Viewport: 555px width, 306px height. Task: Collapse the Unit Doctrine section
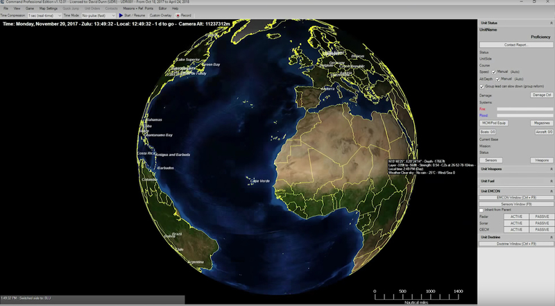point(550,237)
